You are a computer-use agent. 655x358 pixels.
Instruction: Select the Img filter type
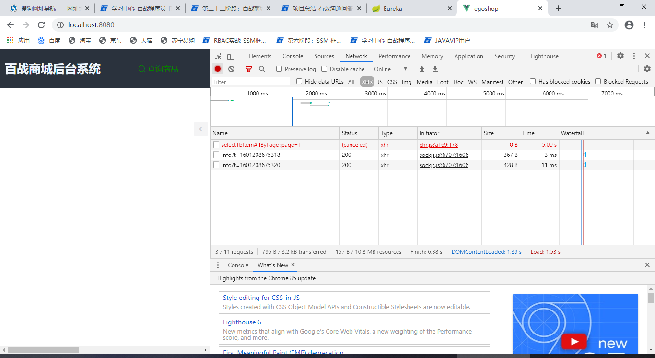407,82
